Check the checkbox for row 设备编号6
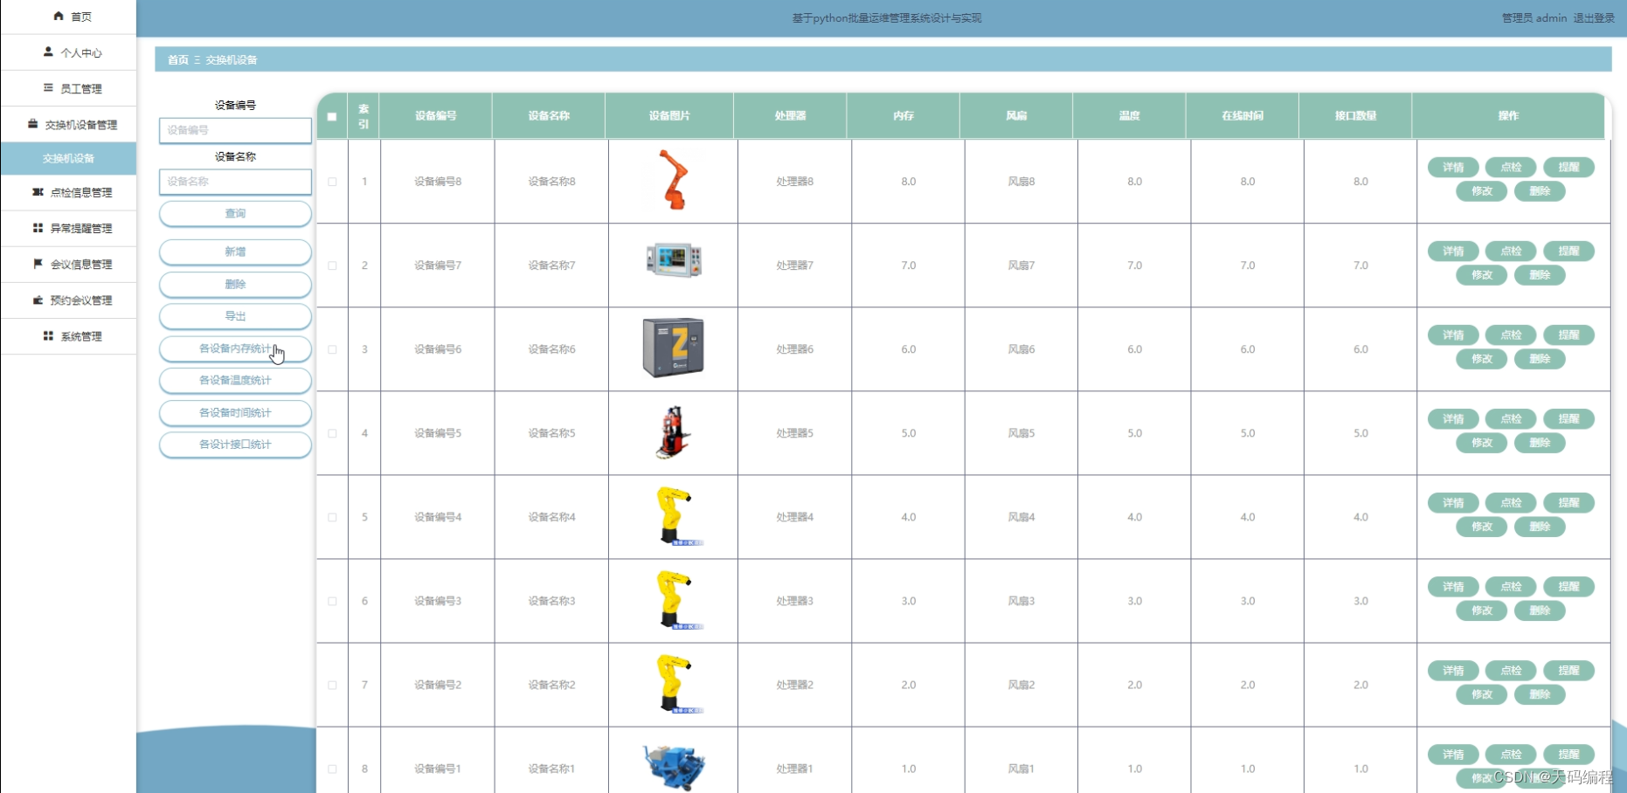The width and height of the screenshot is (1627, 793). [x=332, y=349]
